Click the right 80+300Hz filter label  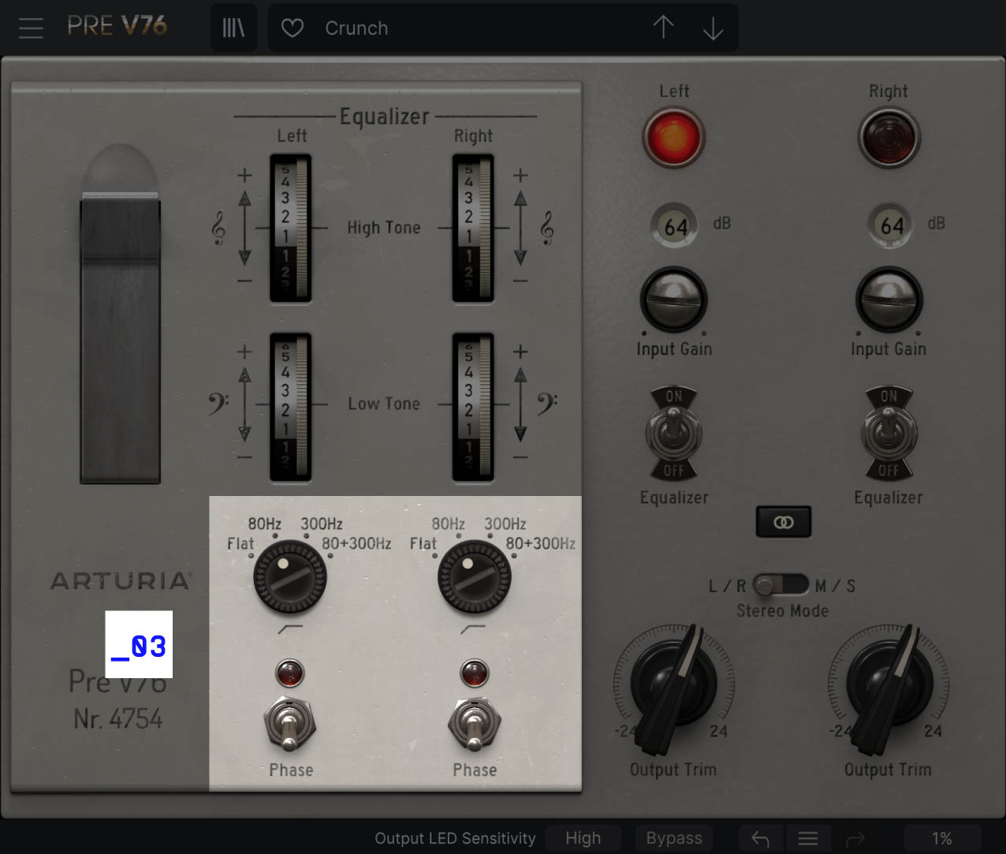540,543
